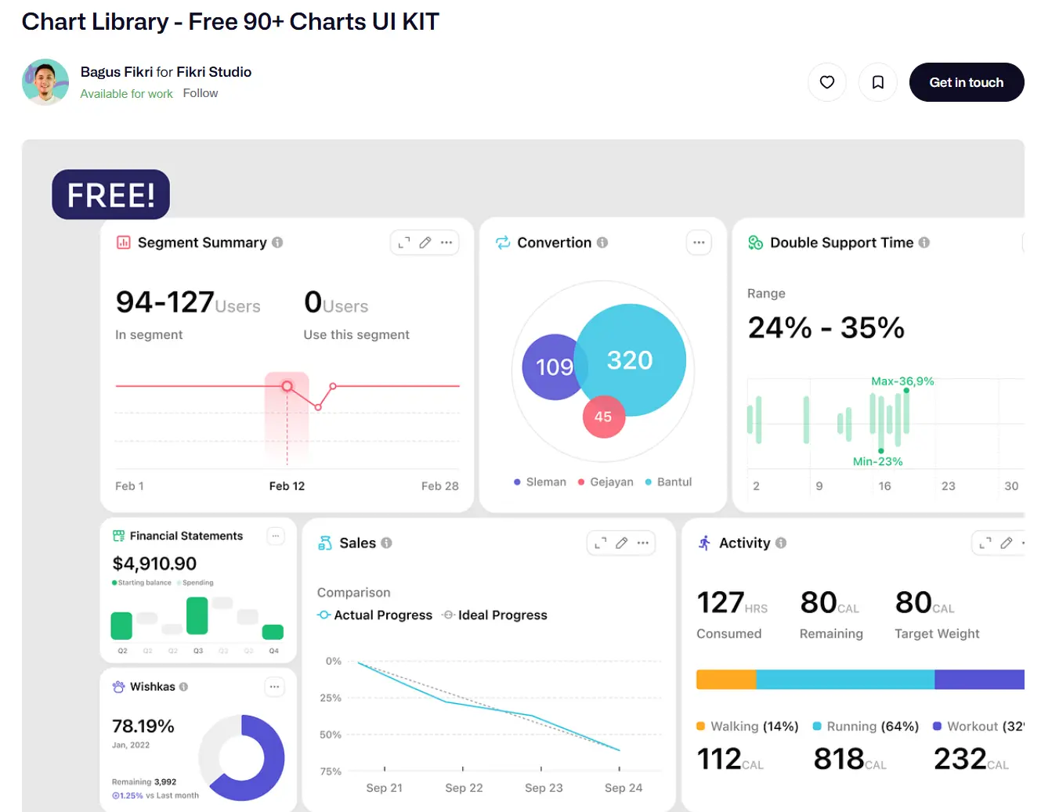
Task: Click the 24% - 35% range value
Action: (826, 328)
